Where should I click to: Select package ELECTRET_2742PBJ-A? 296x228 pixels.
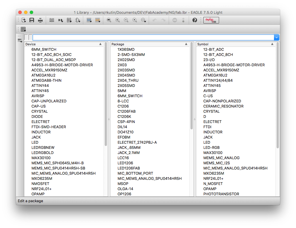pyautogui.click(x=137, y=143)
